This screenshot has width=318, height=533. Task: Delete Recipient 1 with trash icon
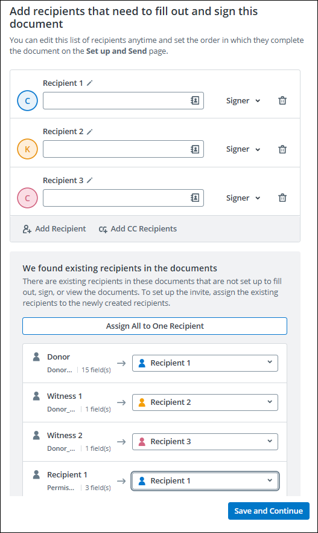point(282,100)
